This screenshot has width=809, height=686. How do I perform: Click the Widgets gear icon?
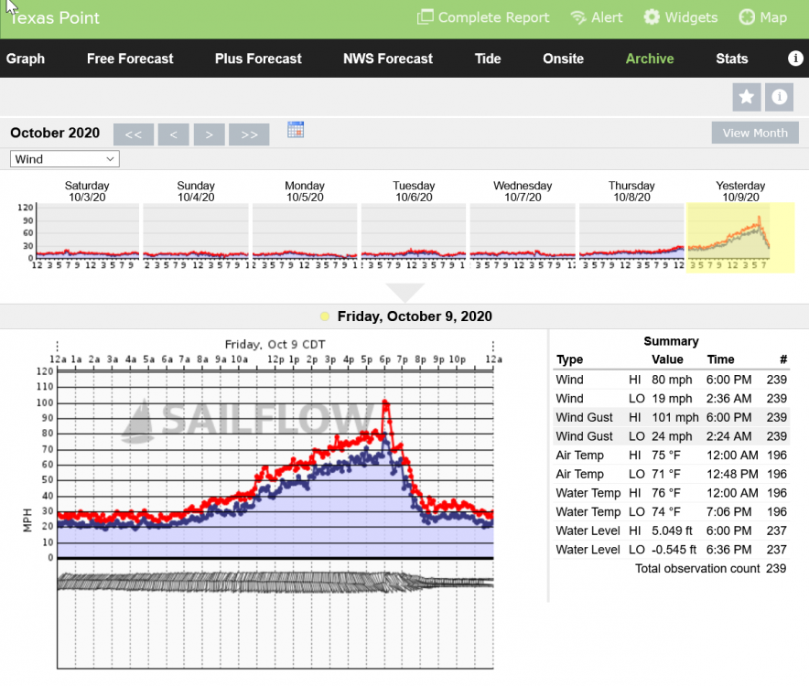(652, 17)
